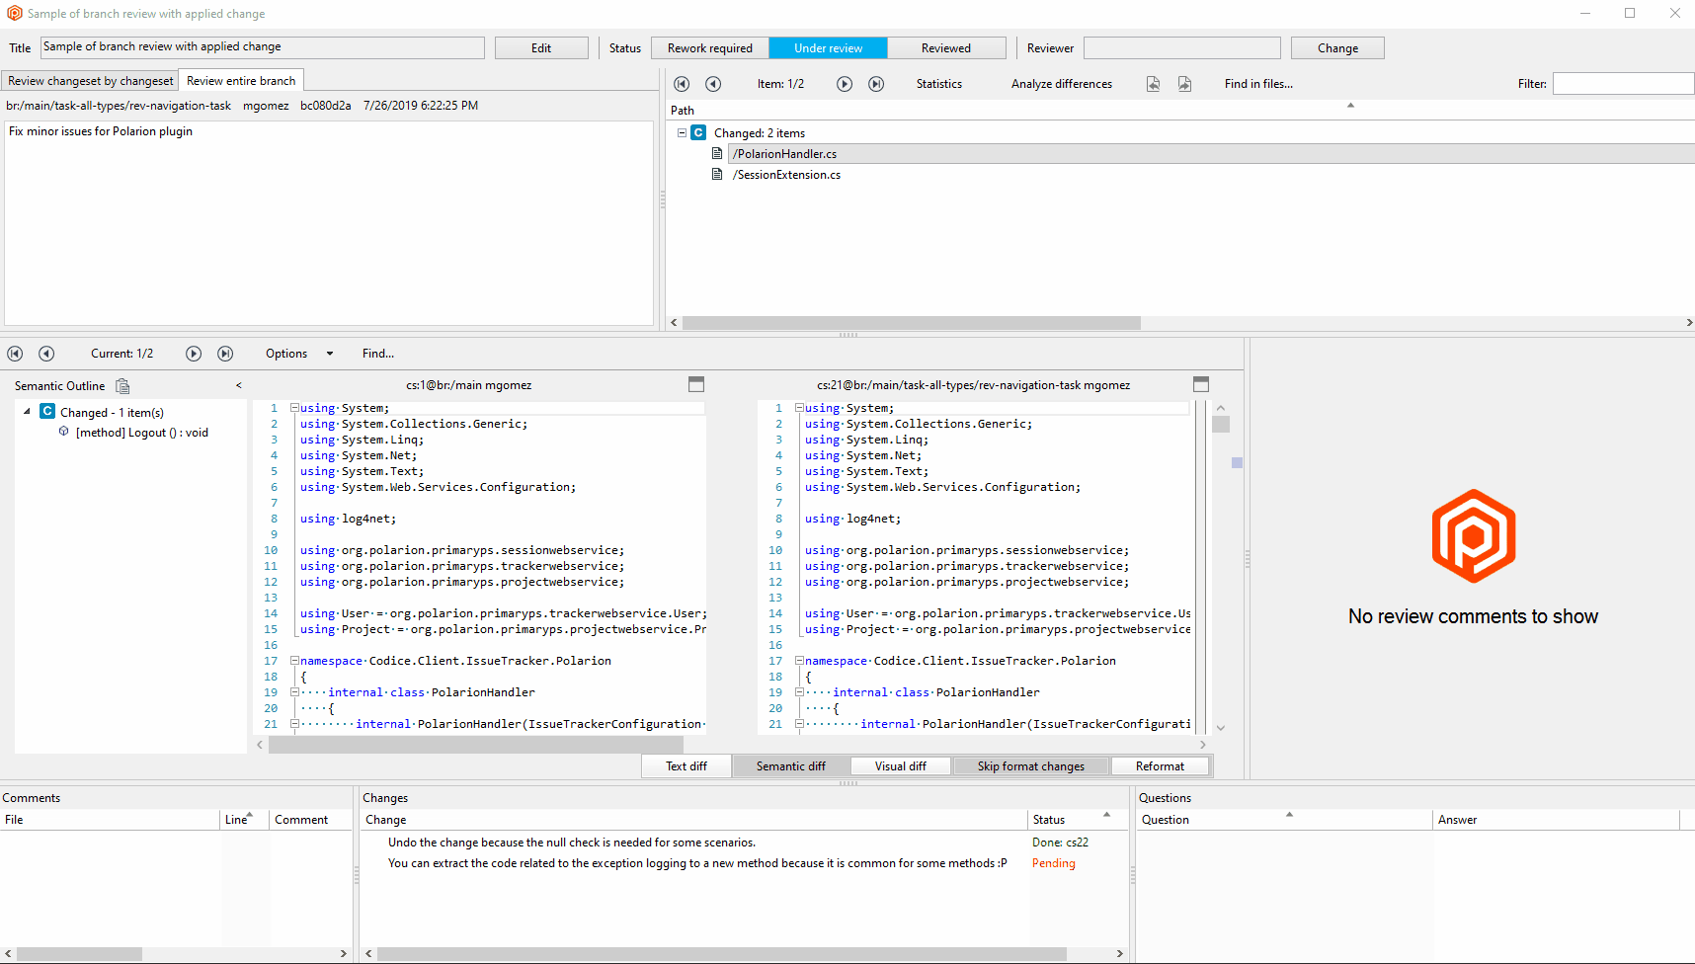Open the Review entire branch tab
1695x964 pixels.
240,80
